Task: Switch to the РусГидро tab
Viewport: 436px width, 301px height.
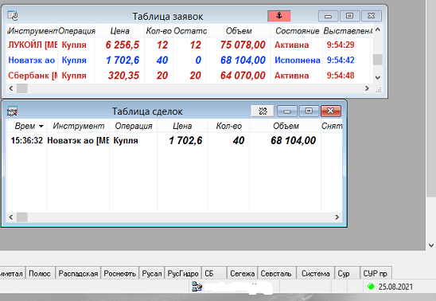Action: pos(183,273)
